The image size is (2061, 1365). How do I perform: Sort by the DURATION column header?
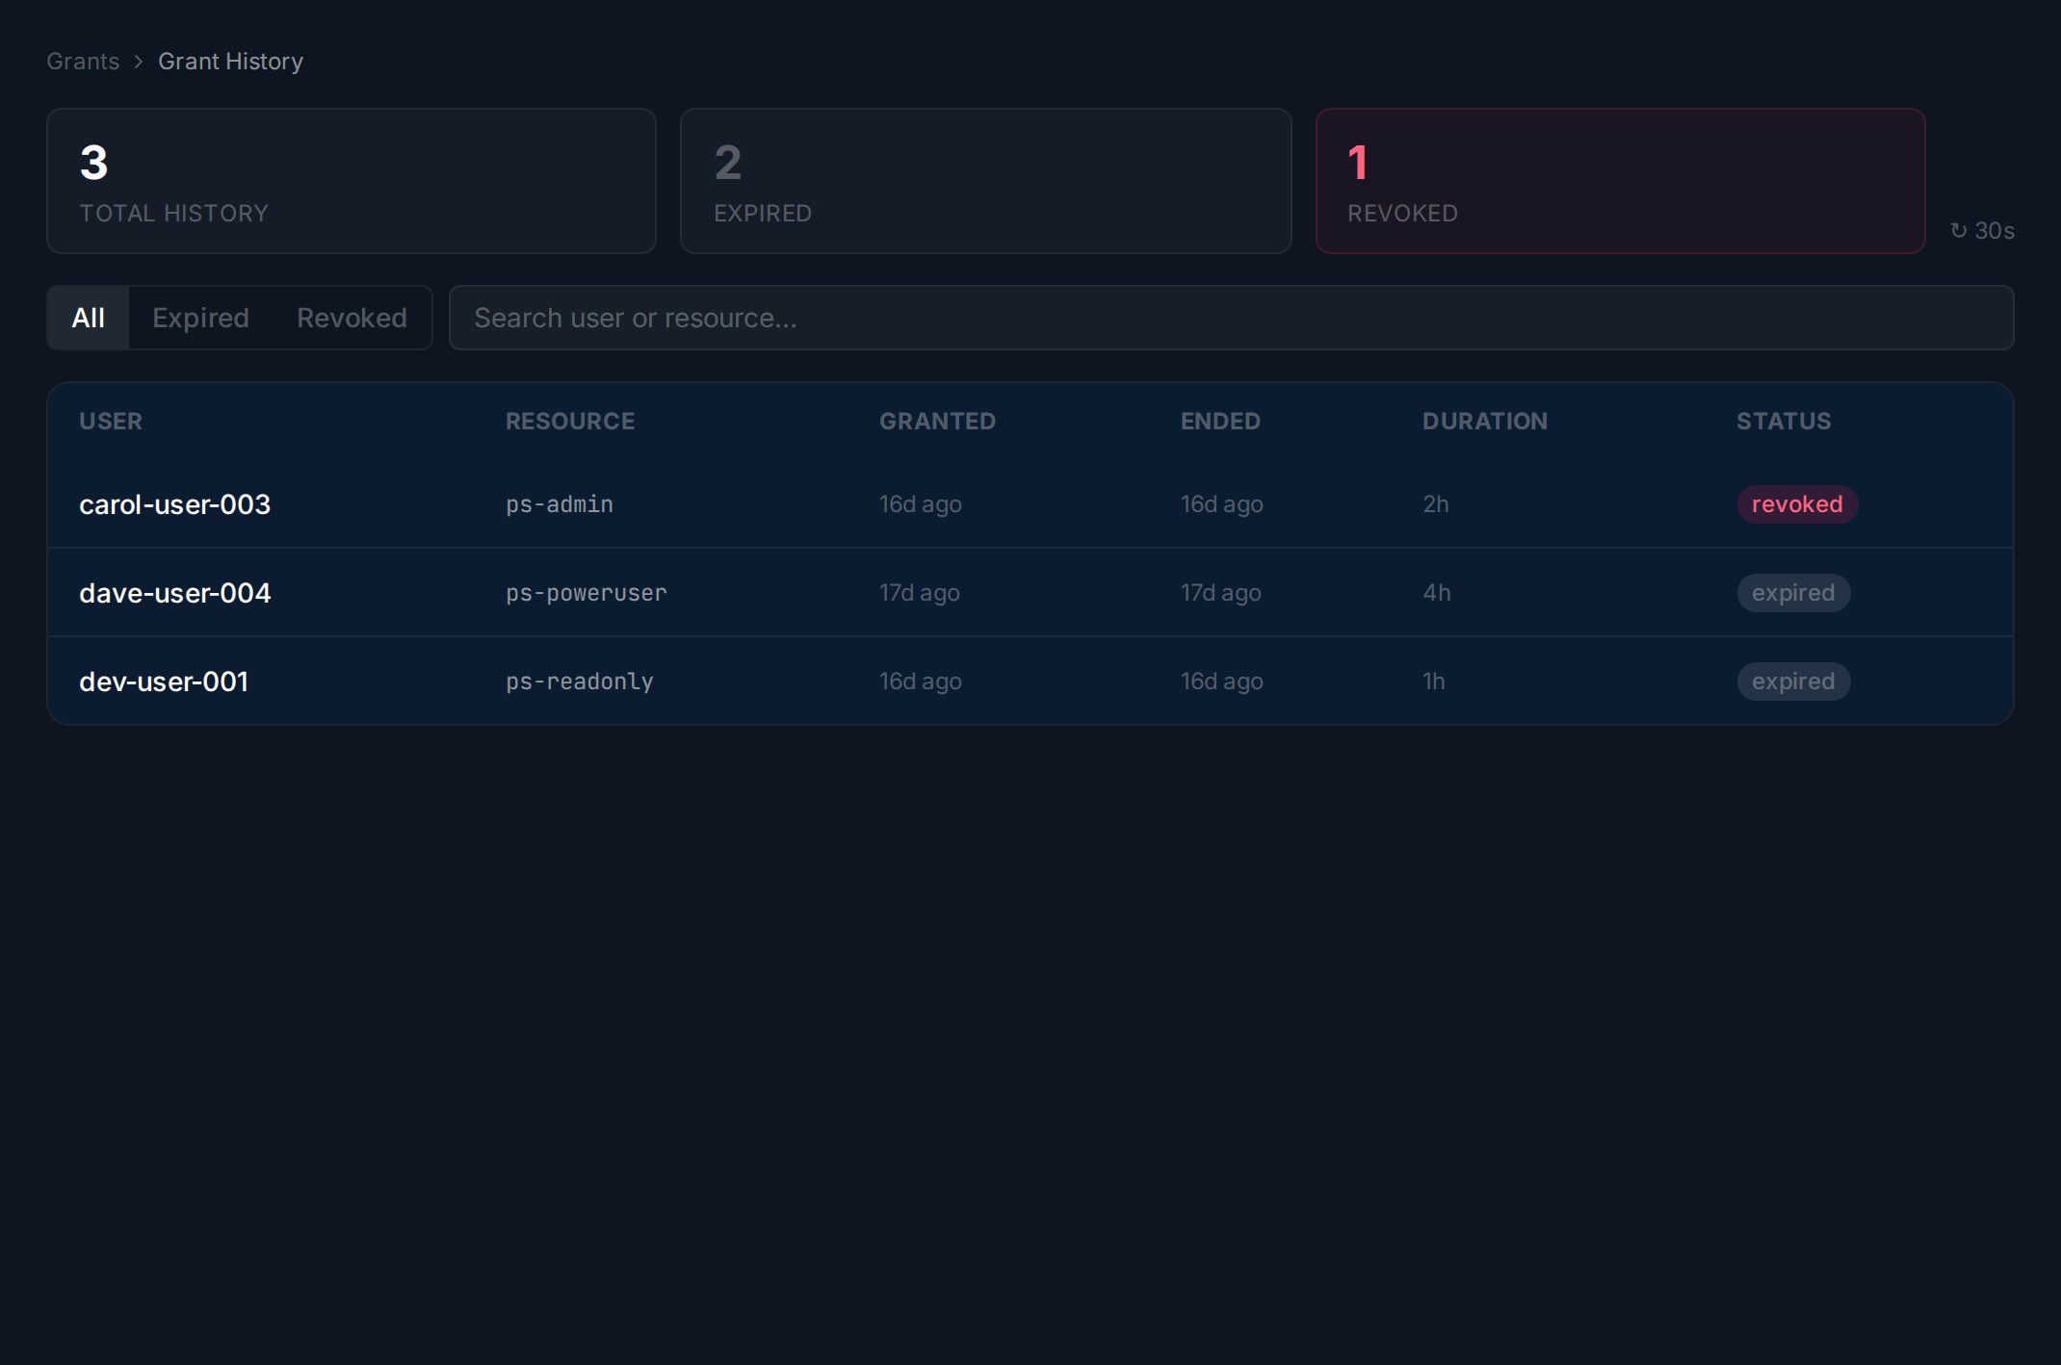pos(1485,422)
